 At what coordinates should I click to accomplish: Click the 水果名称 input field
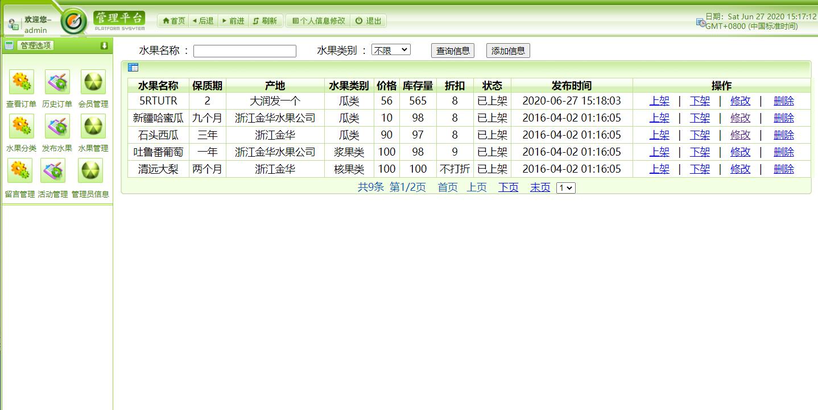click(x=245, y=51)
